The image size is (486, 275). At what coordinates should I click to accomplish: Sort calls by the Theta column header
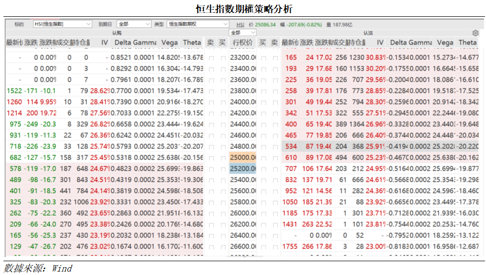click(192, 42)
